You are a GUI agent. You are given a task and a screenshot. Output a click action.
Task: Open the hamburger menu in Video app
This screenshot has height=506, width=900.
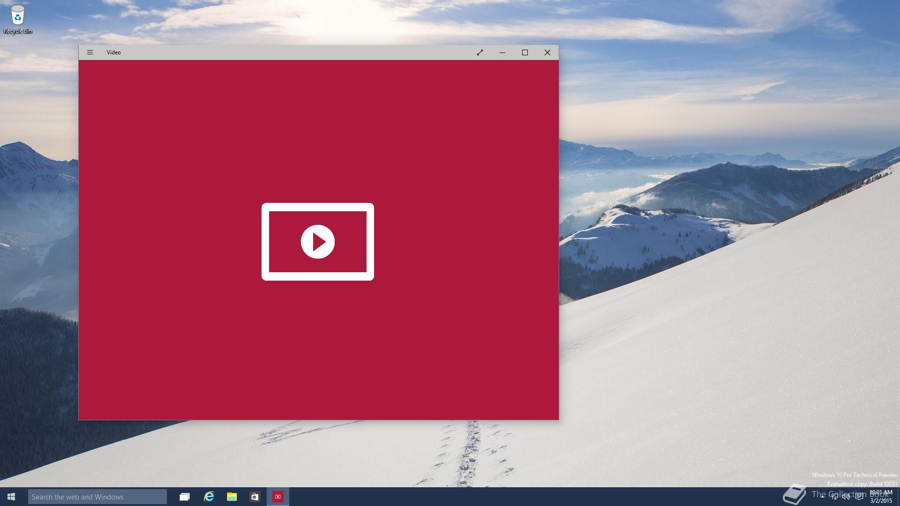point(90,52)
